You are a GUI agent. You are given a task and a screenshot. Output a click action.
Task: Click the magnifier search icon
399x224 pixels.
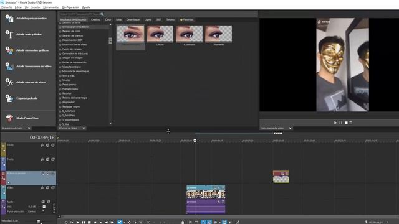click(x=102, y=14)
